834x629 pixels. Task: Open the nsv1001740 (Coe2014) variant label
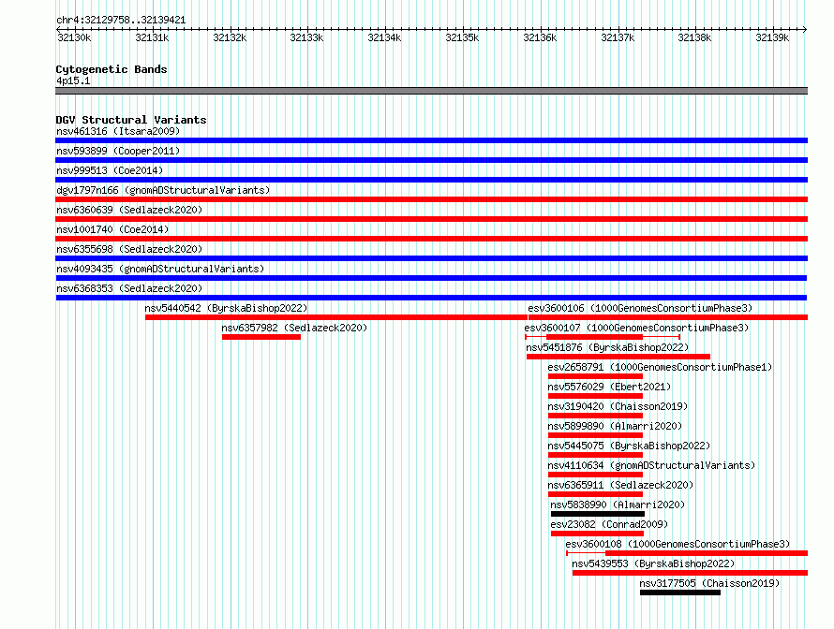click(x=112, y=229)
